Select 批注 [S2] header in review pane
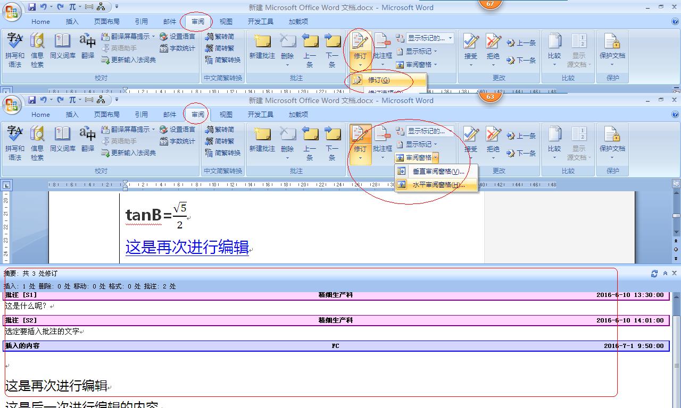 (336, 320)
